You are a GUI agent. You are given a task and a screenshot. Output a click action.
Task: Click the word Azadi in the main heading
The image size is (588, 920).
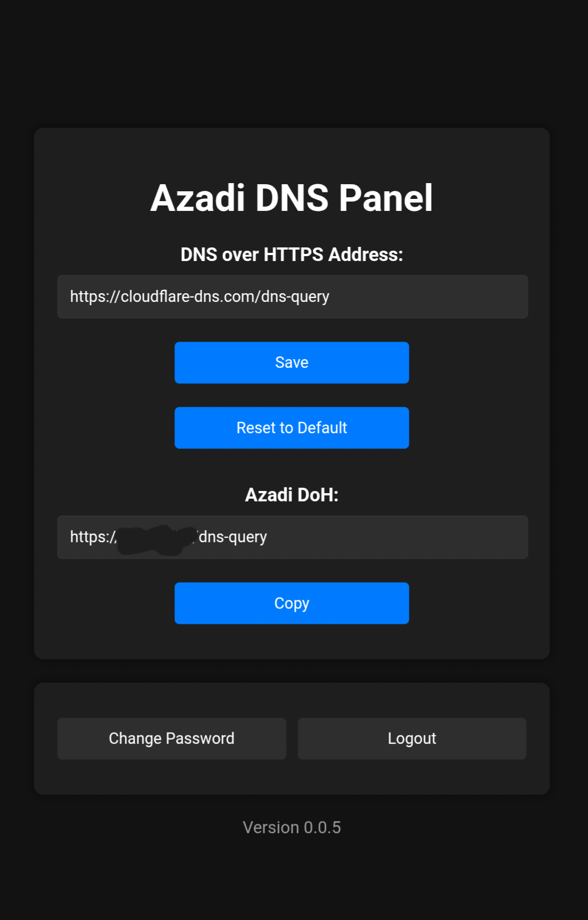pos(197,198)
